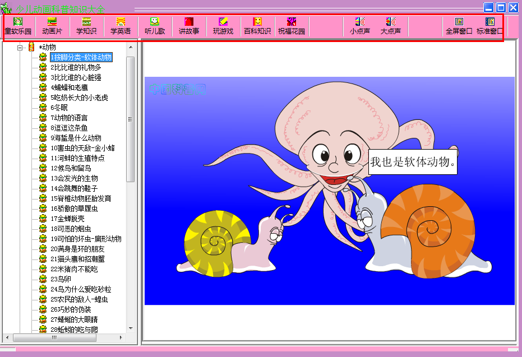Click the tree's horizontal scroll right arrow
This screenshot has width=522, height=357.
[x=121, y=338]
